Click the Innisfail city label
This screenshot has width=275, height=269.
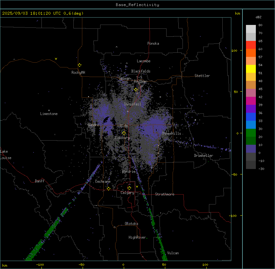[x=132, y=104]
